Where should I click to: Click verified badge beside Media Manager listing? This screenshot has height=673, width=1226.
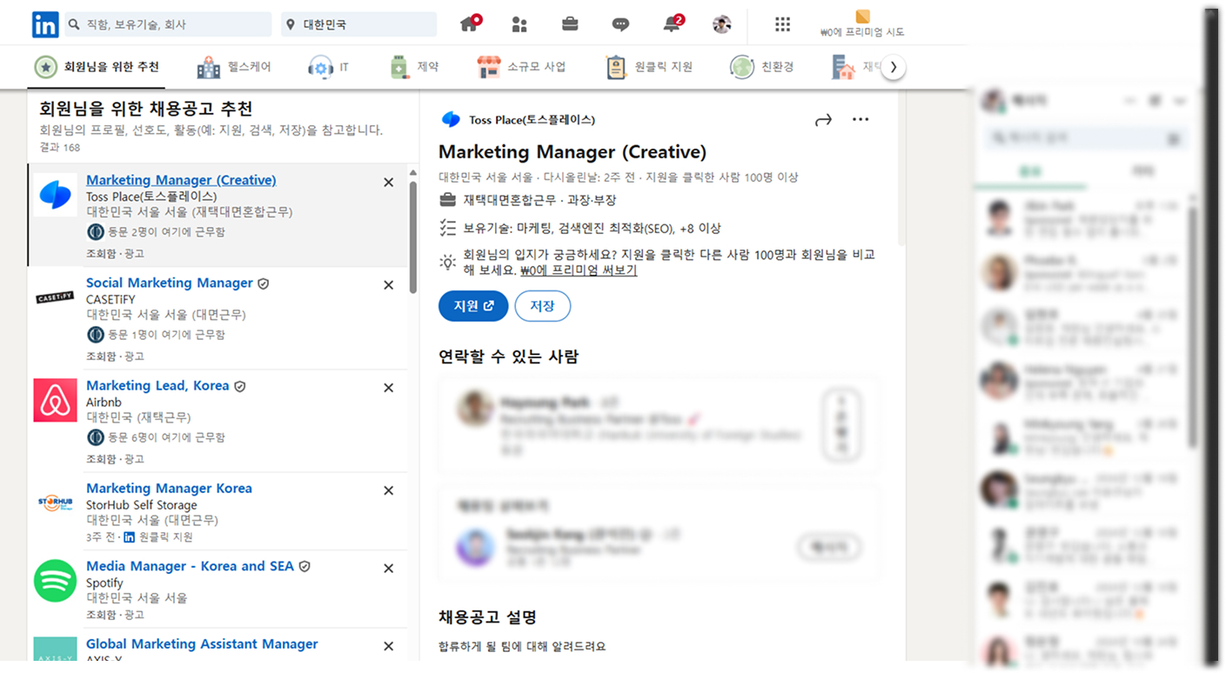click(x=305, y=567)
